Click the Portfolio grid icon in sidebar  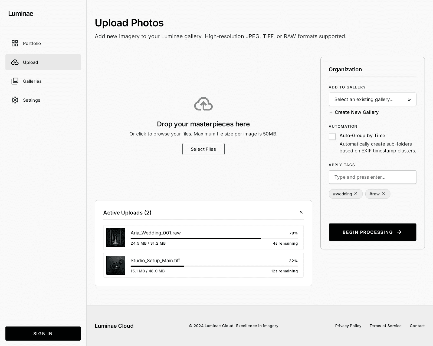15,43
